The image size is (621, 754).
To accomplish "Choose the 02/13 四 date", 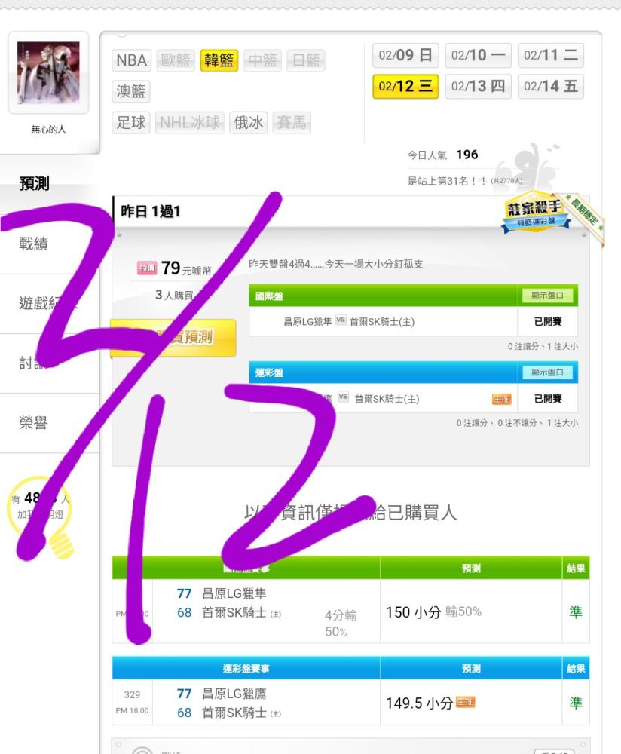I will [479, 87].
